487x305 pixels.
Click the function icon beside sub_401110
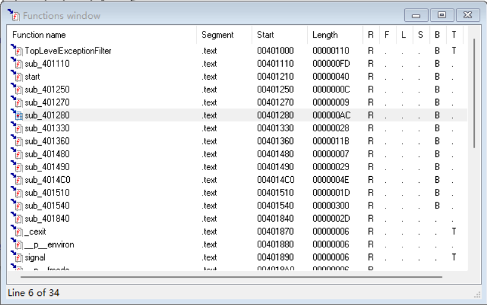click(x=17, y=63)
